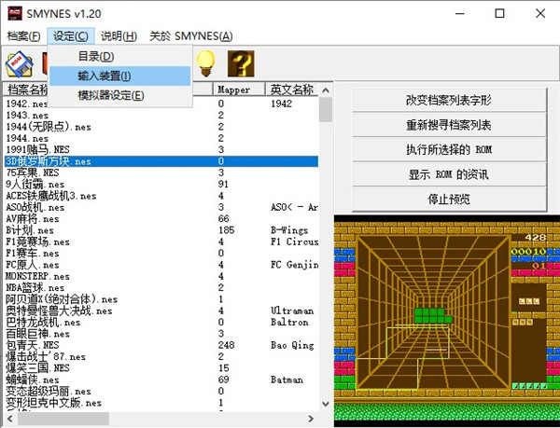Screen dimensions: 560x428
Task: Click the light bulb toolbar icon
Action: coord(205,63)
